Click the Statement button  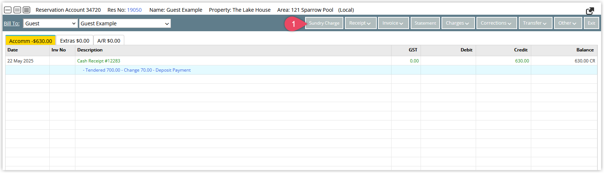(425, 23)
